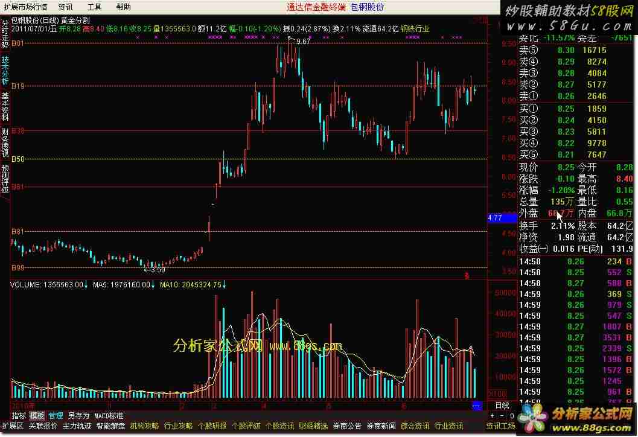Open the 基本资料 side tab
638x437 pixels.
click(x=4, y=106)
